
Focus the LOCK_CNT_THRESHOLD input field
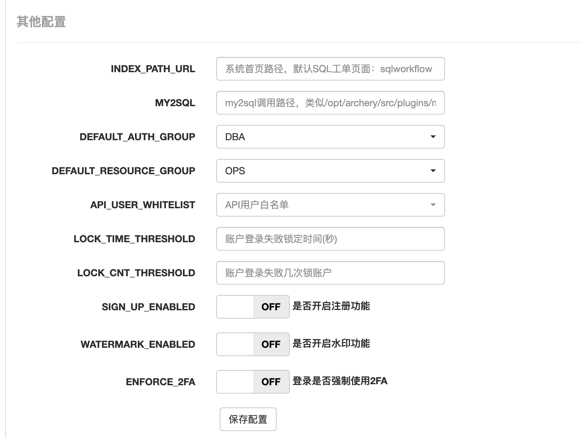330,273
